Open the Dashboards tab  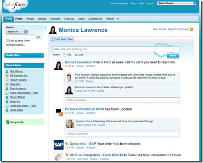(95, 19)
